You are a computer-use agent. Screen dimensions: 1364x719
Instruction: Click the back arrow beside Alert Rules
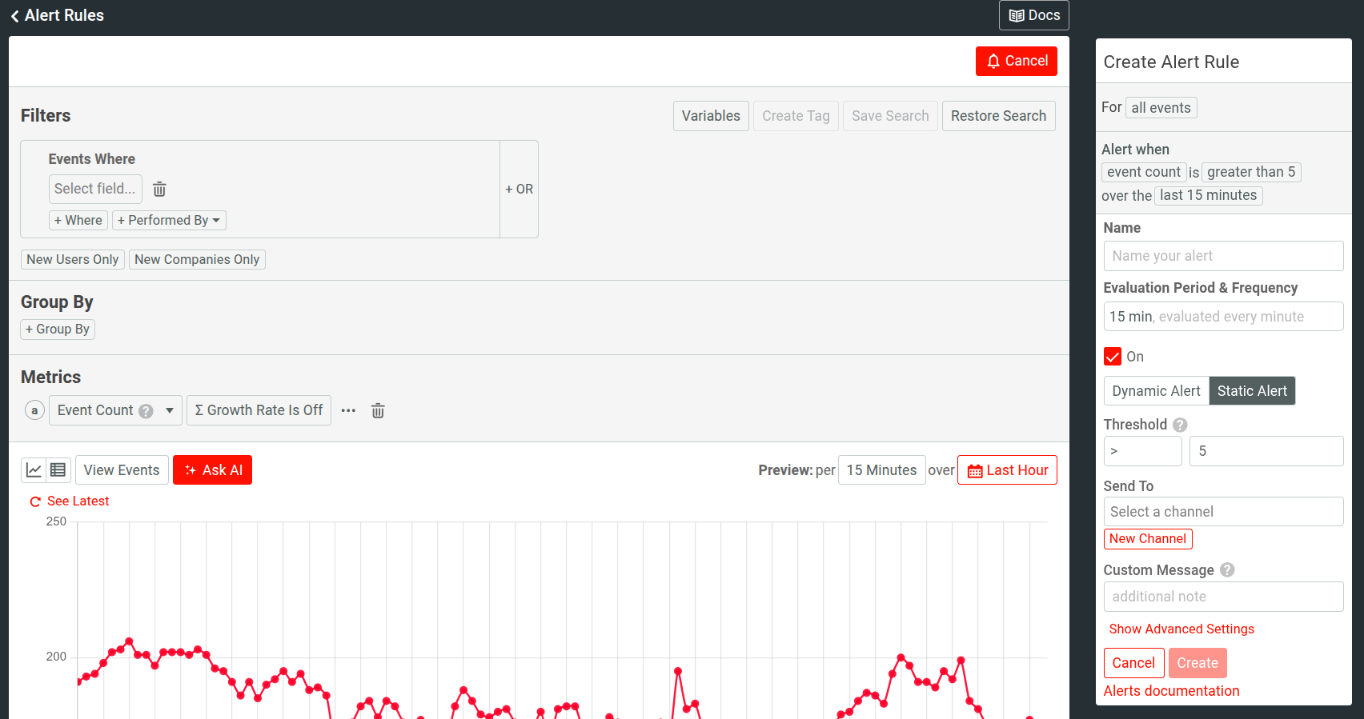(x=14, y=16)
